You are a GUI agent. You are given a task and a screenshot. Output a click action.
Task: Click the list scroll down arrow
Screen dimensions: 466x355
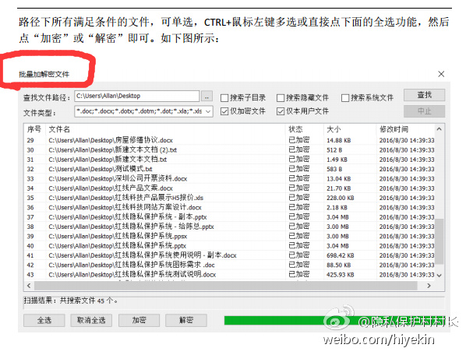click(440, 276)
